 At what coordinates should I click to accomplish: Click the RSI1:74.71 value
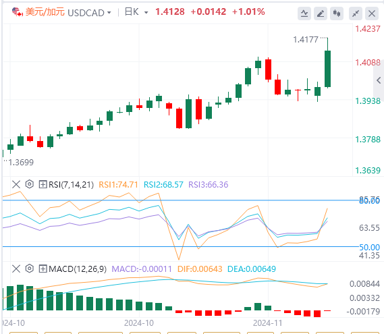click(118, 185)
